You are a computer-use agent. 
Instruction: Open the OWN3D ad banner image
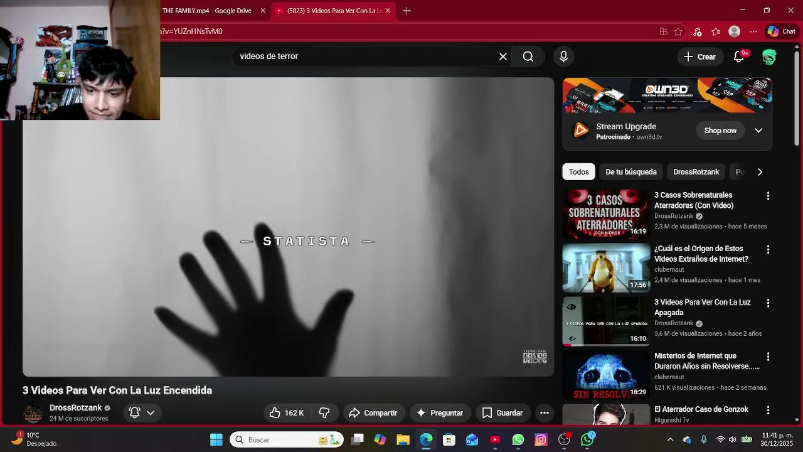tap(667, 95)
